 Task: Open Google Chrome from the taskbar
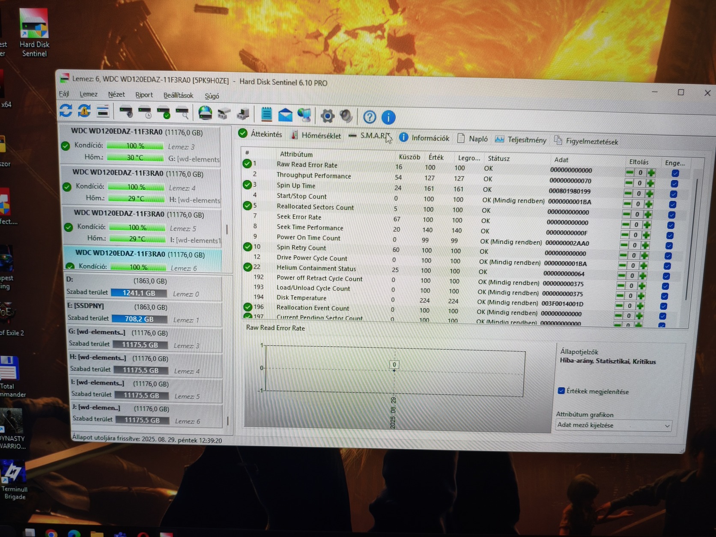point(51,533)
